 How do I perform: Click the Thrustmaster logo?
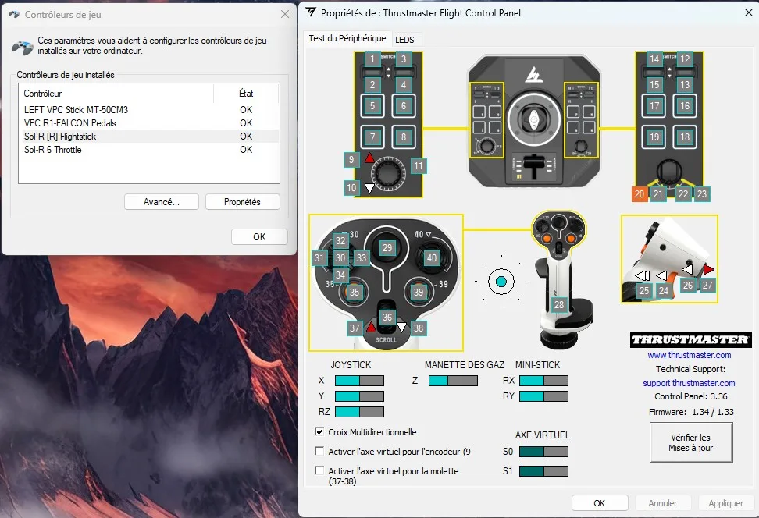pos(691,340)
